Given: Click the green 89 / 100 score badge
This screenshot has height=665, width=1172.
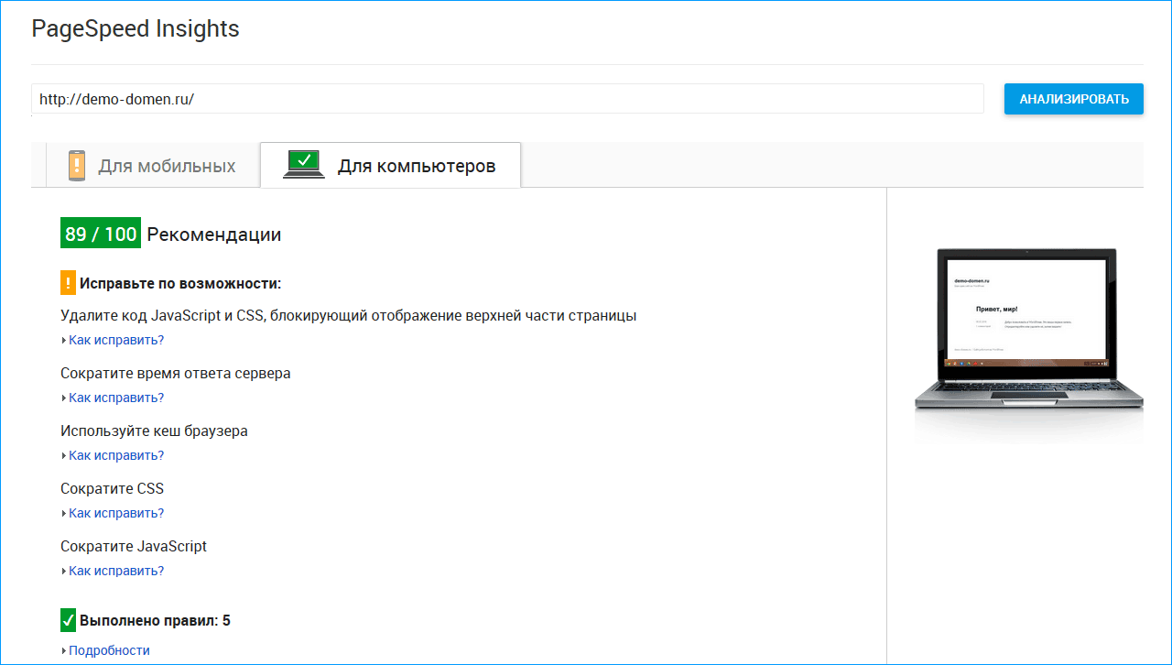Looking at the screenshot, I should (x=101, y=234).
